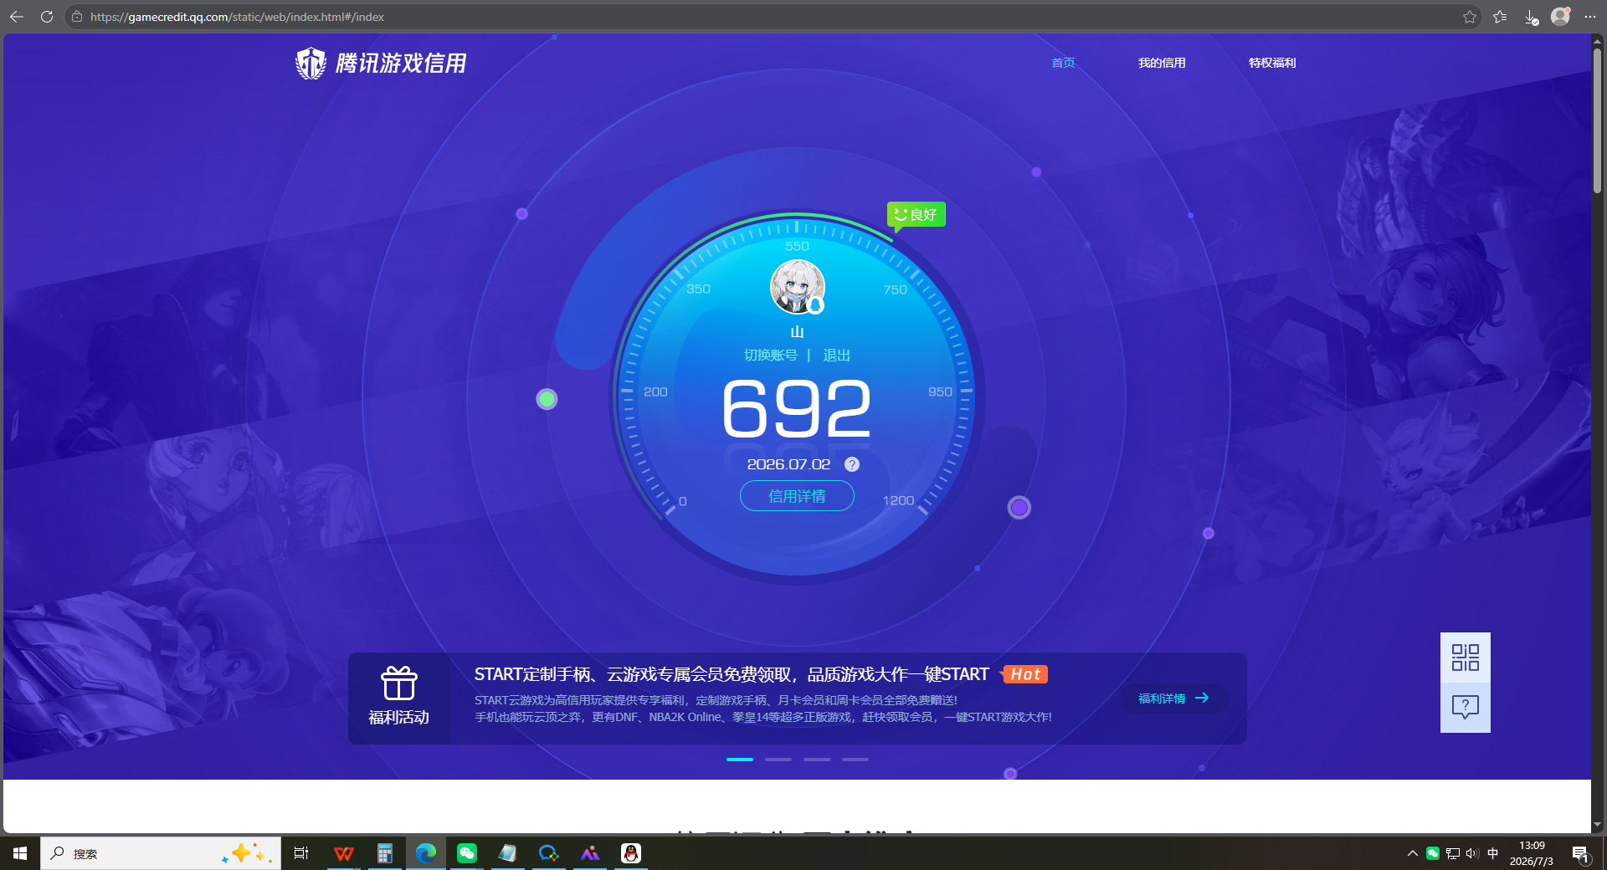Screen dimensions: 1607x870
Task: Click the credit score 692
Action: click(797, 408)
